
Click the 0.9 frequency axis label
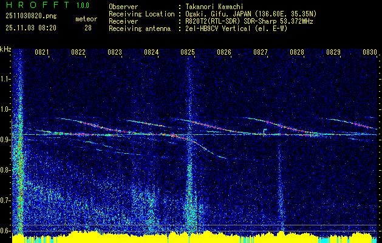[5, 140]
